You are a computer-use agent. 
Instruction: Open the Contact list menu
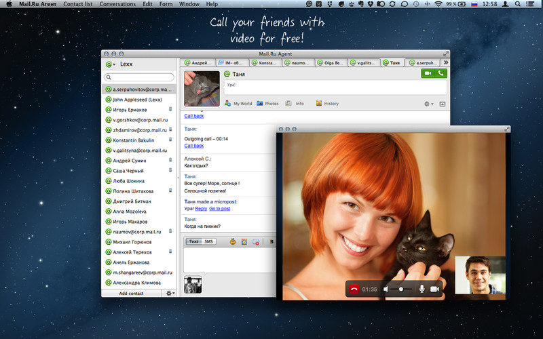coord(78,4)
